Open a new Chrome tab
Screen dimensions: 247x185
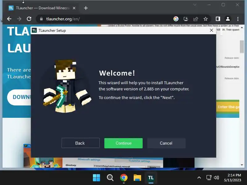click(86, 8)
